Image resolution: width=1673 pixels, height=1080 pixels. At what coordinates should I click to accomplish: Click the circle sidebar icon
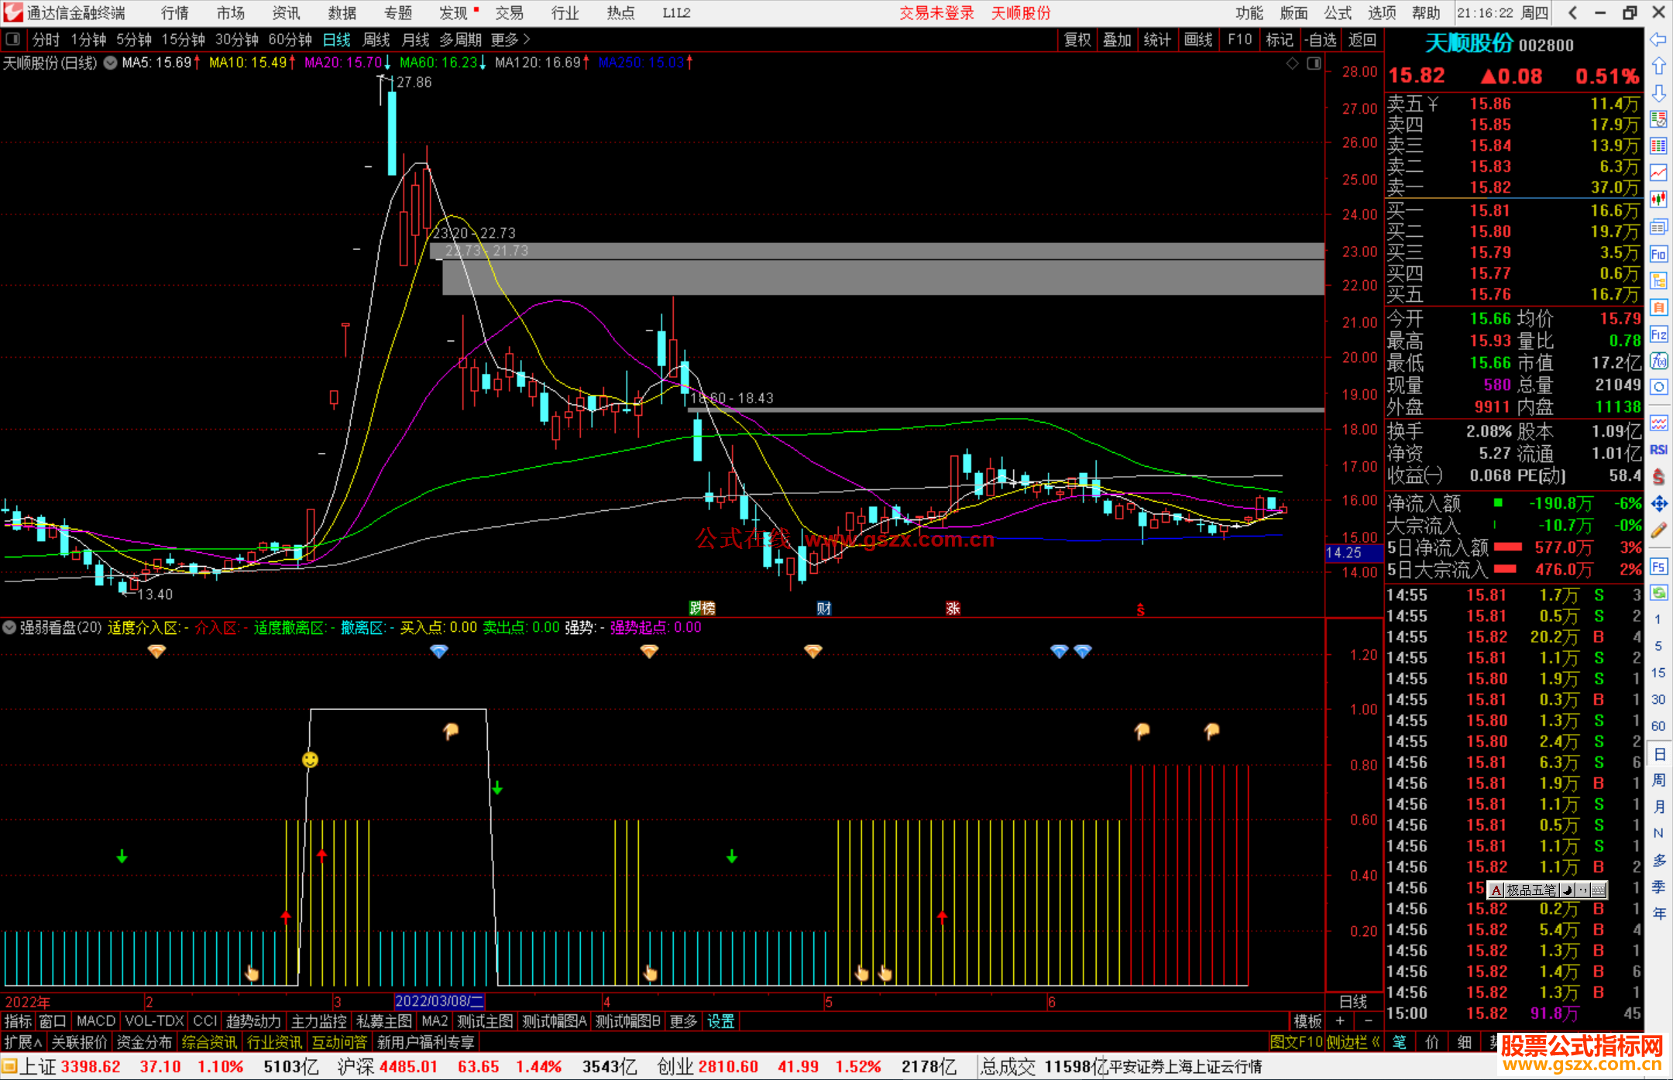tap(1658, 387)
